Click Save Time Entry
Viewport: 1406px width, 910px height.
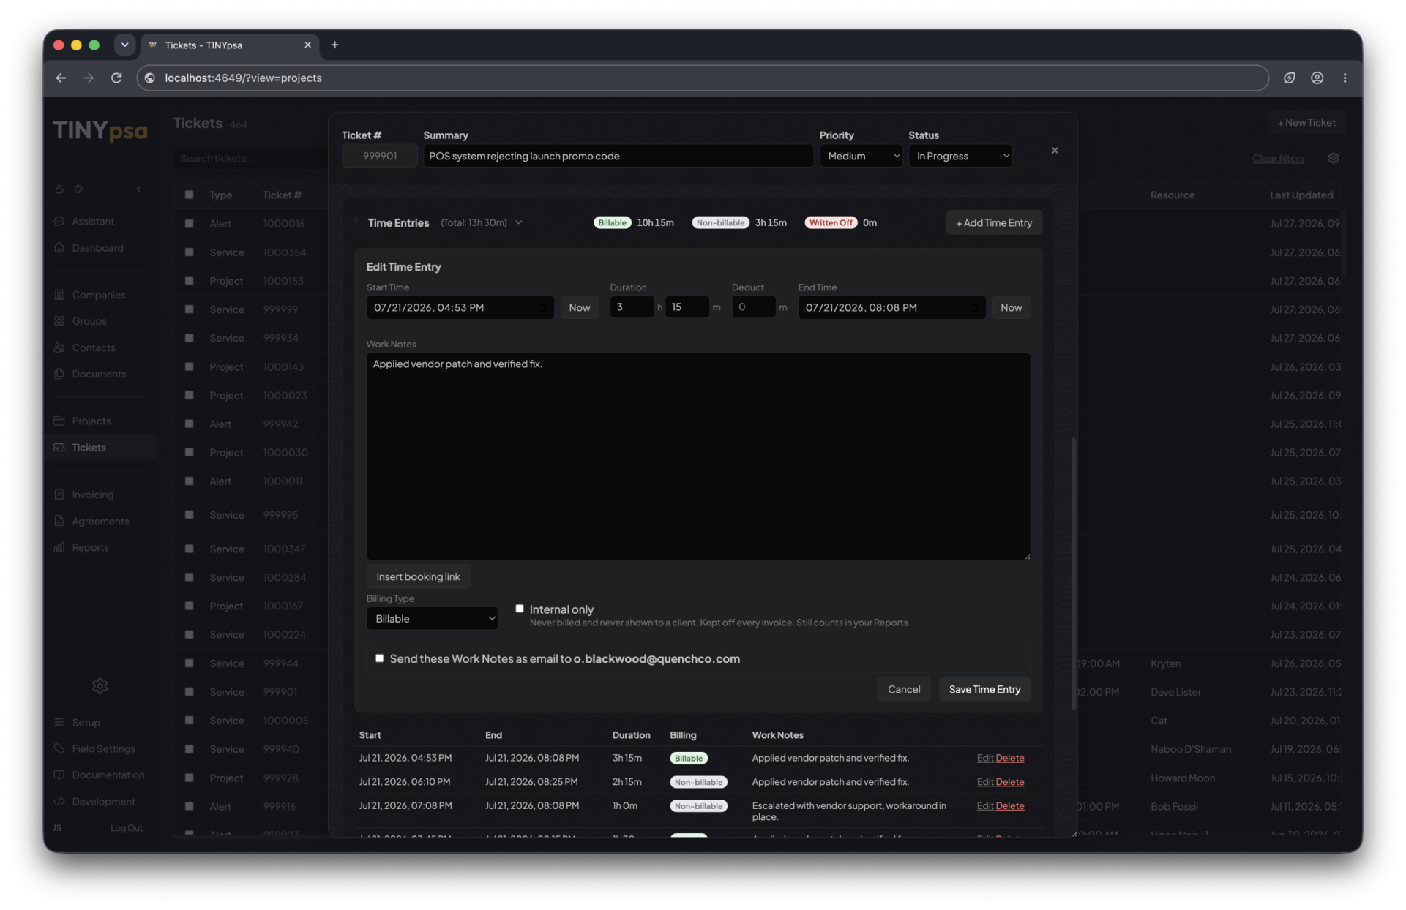[984, 689]
